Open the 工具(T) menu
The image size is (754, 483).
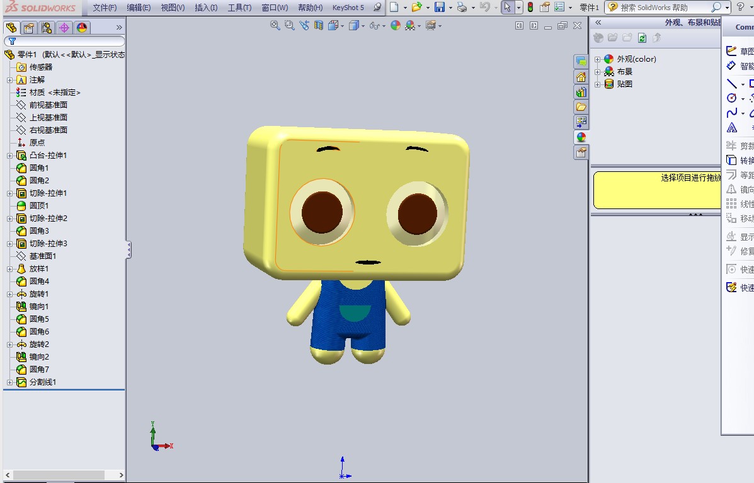(x=239, y=8)
